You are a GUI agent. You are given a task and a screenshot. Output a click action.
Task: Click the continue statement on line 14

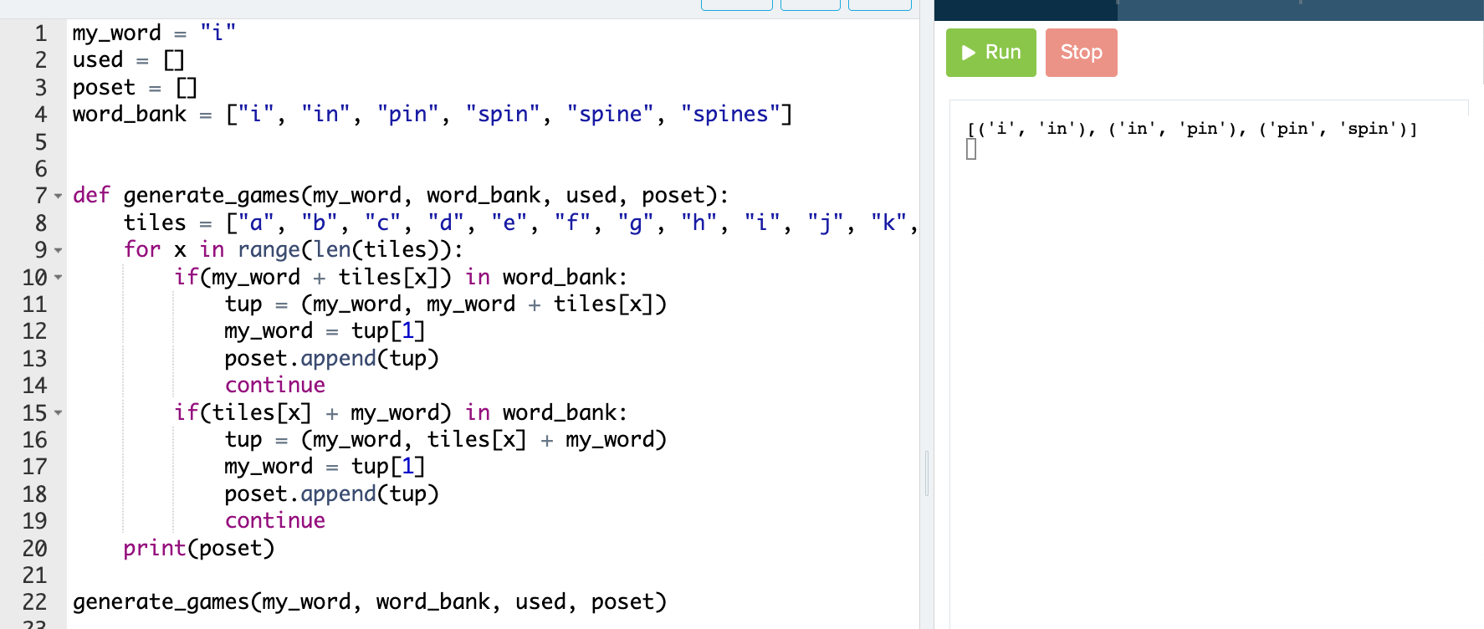(274, 386)
